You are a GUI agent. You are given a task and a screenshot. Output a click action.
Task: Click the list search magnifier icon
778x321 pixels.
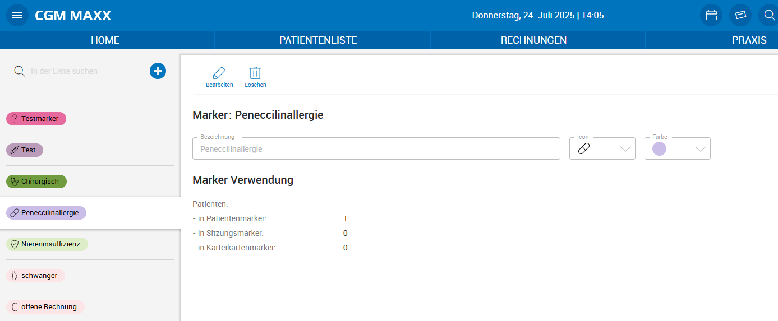(x=20, y=71)
